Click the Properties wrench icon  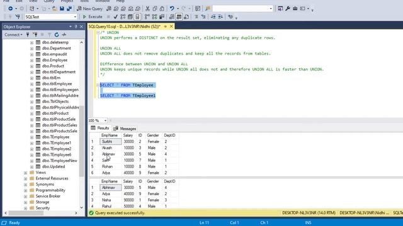pyautogui.click(x=288, y=9)
